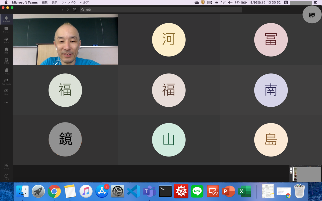The image size is (322, 201).
Task: Switch input source via あ icon
Action: tap(286, 2)
